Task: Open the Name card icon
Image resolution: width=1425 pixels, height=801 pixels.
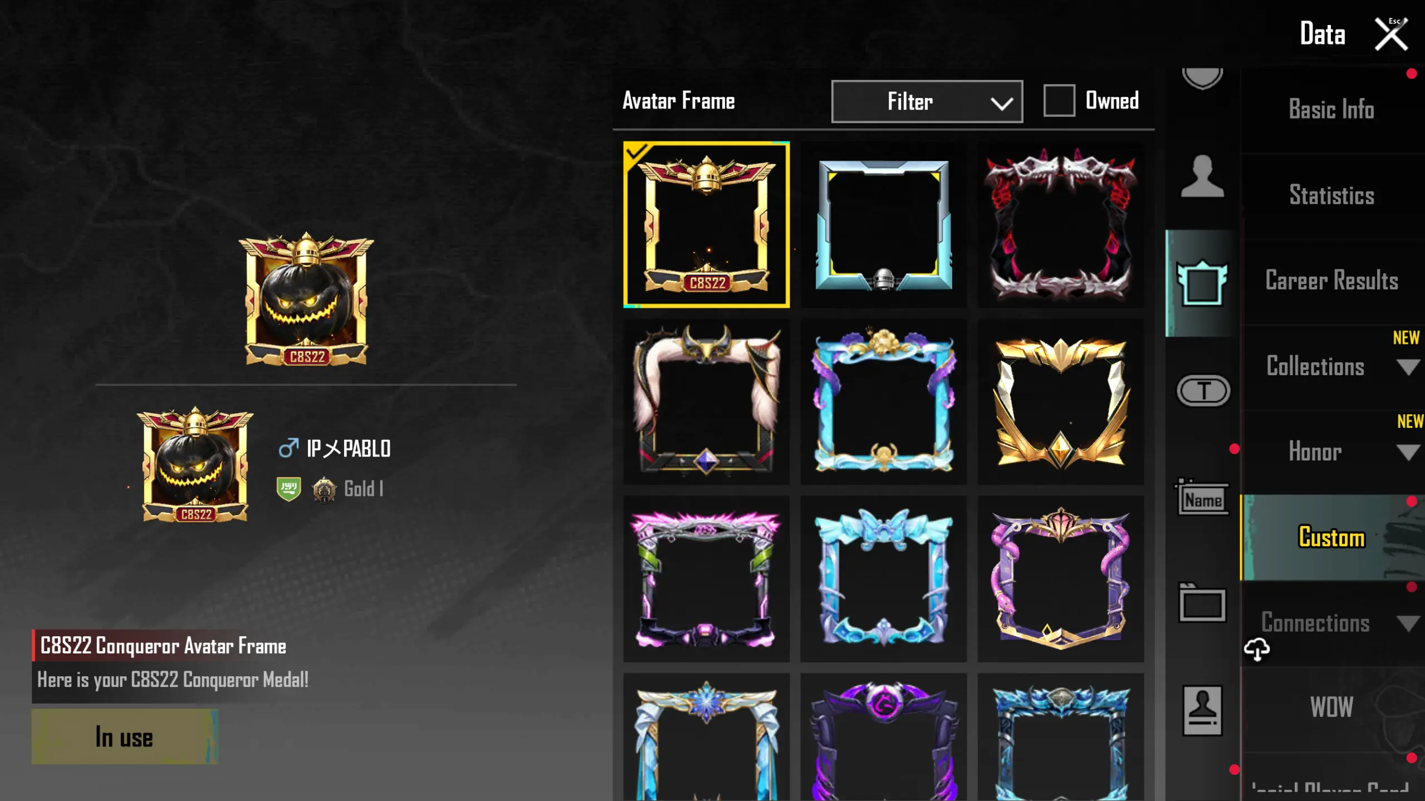Action: tap(1203, 497)
